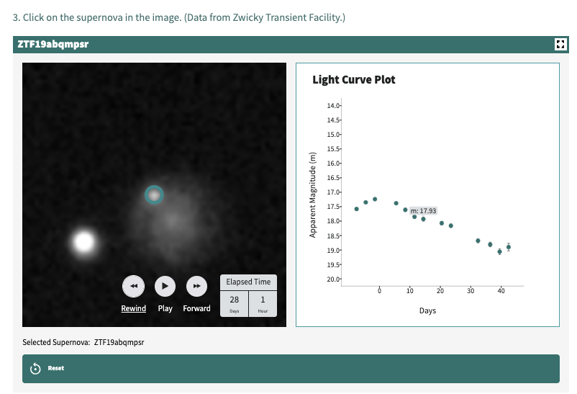577x394 pixels.
Task: Click the 14.0 magnitude tick label
Action: 333,106
